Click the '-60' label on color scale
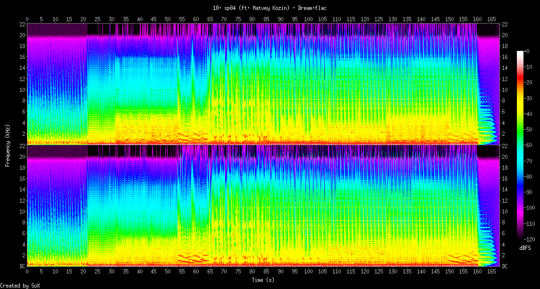 click(x=528, y=145)
